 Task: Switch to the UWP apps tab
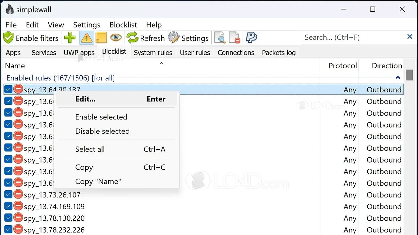tap(79, 53)
